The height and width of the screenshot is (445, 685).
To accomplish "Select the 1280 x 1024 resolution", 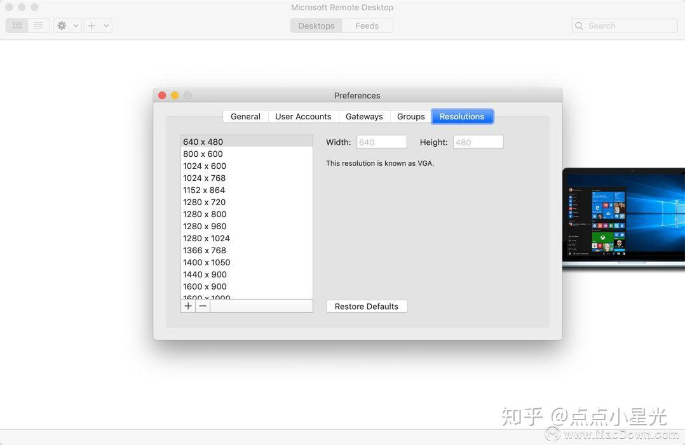I will point(247,238).
